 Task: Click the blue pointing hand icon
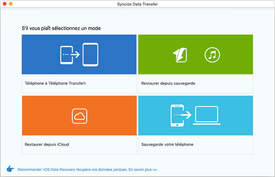coord(11,169)
